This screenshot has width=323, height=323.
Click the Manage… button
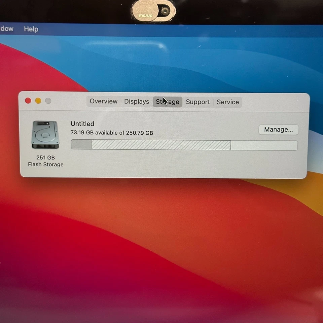(278, 129)
